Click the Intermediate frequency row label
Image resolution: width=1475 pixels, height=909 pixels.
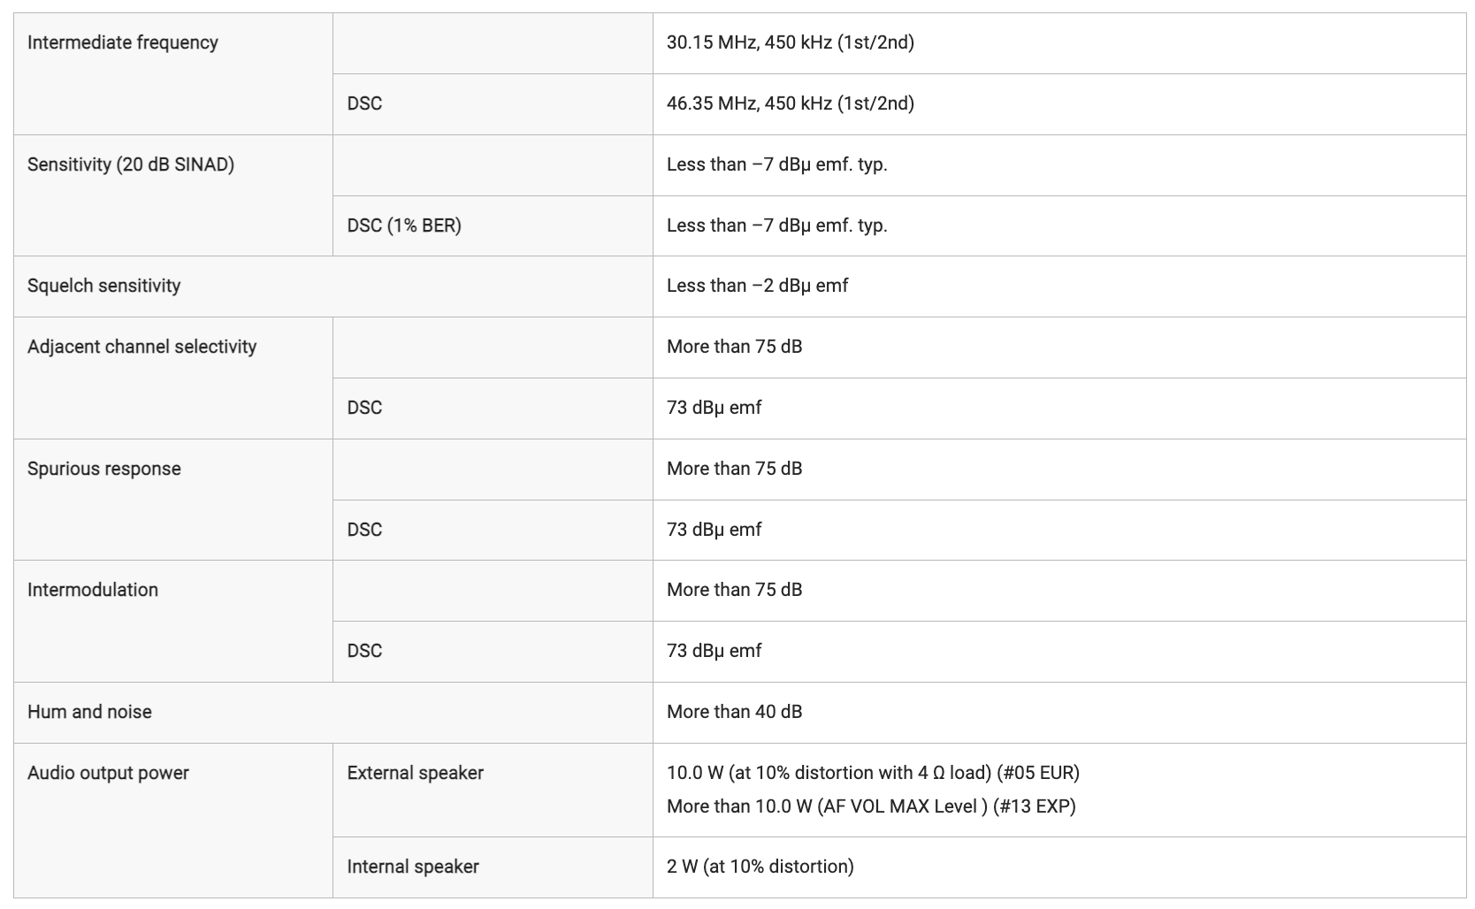click(x=122, y=42)
